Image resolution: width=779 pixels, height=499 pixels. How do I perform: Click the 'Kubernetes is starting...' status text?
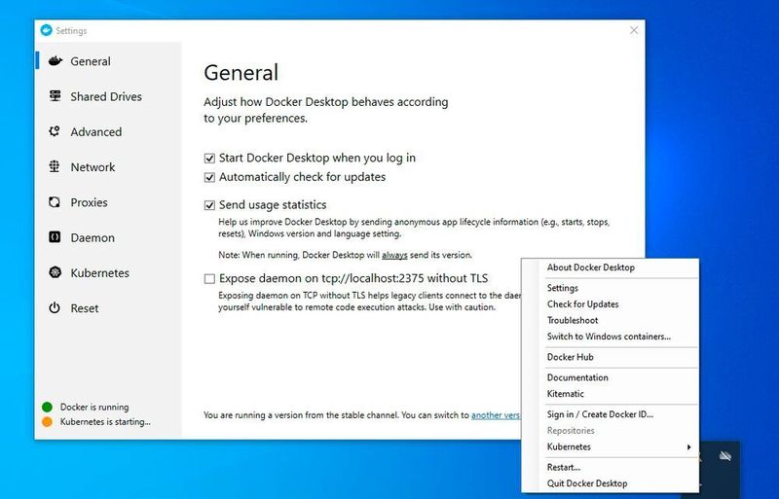105,422
